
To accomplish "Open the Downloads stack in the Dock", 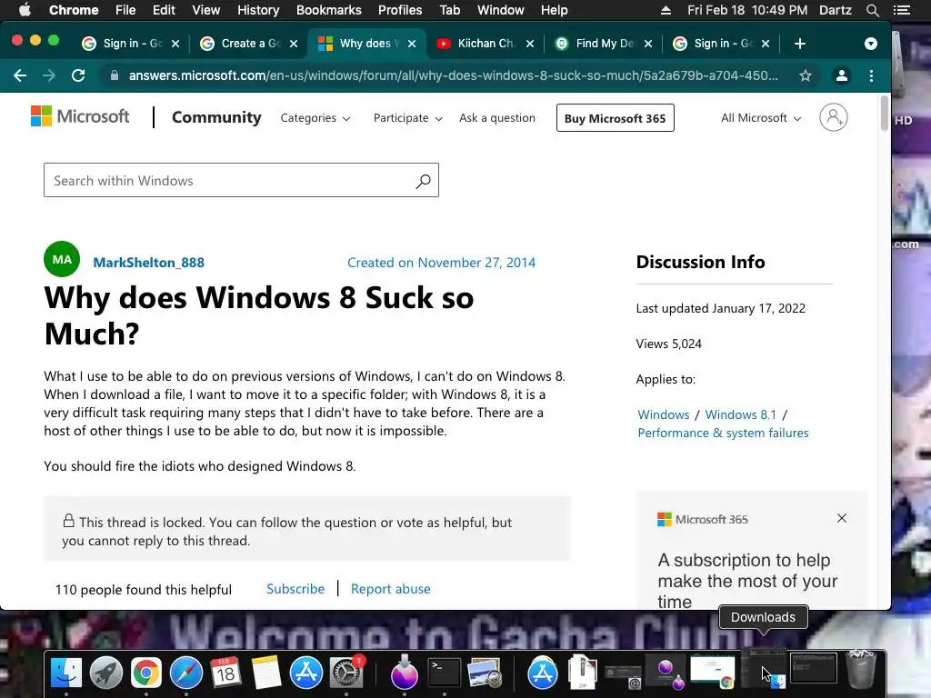I will click(x=766, y=671).
